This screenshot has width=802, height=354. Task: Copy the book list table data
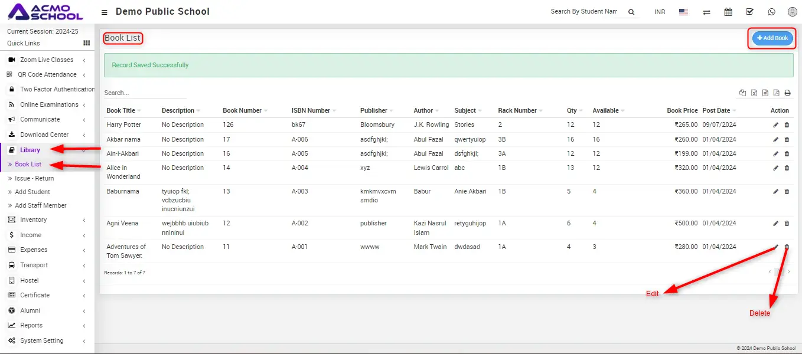[743, 93]
